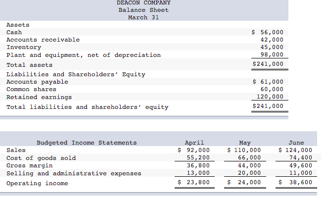326x205 pixels.
Task: Click the Cash row label
Action: pyautogui.click(x=14, y=33)
